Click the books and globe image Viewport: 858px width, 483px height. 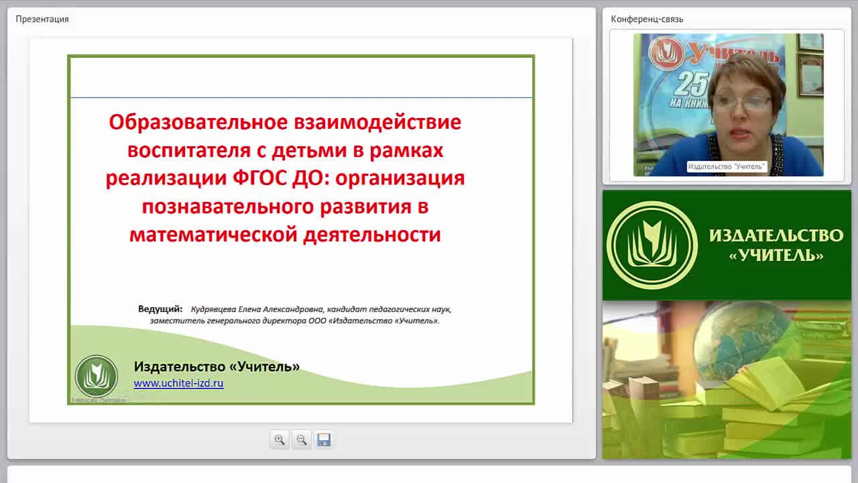click(x=727, y=380)
